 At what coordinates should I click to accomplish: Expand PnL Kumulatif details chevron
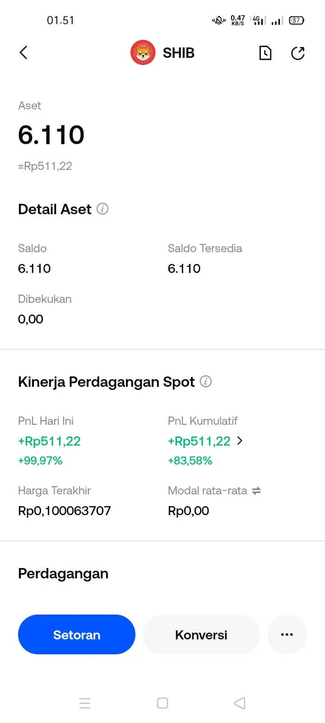pyautogui.click(x=240, y=441)
